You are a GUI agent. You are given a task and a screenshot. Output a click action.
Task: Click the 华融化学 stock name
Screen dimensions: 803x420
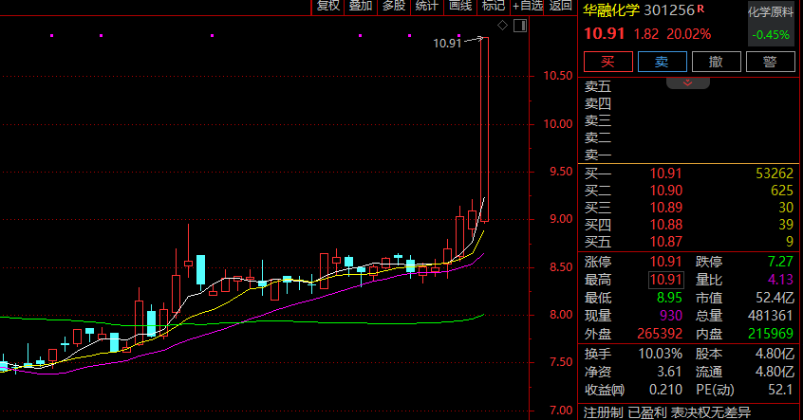click(x=611, y=11)
